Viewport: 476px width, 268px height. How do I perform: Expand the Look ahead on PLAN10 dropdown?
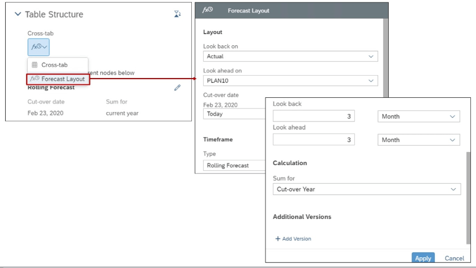tap(290, 81)
